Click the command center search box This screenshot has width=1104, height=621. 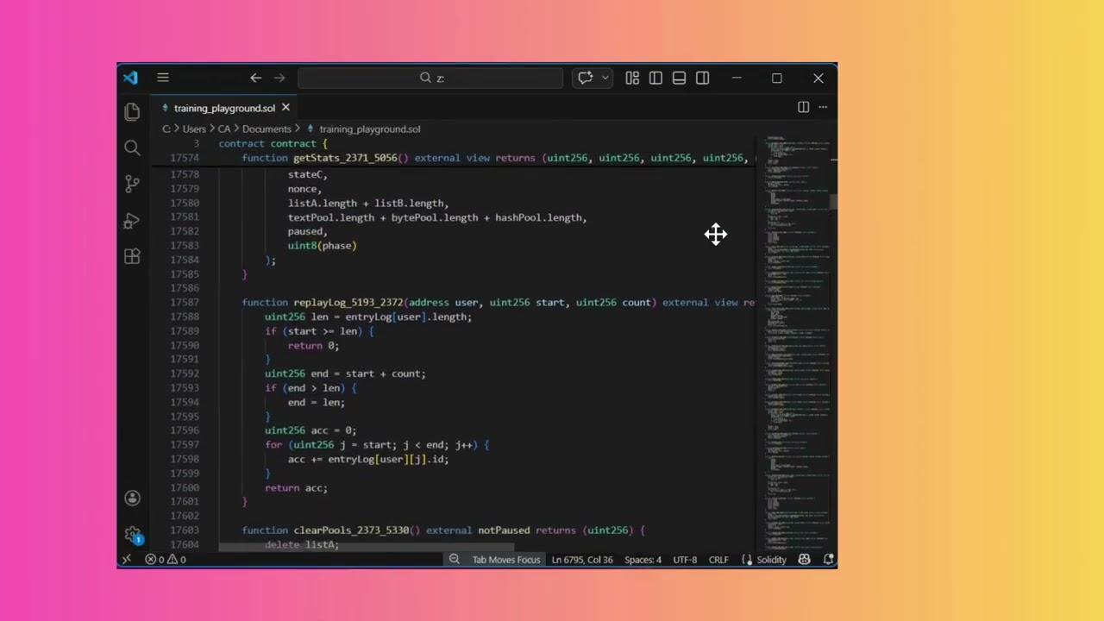(430, 78)
